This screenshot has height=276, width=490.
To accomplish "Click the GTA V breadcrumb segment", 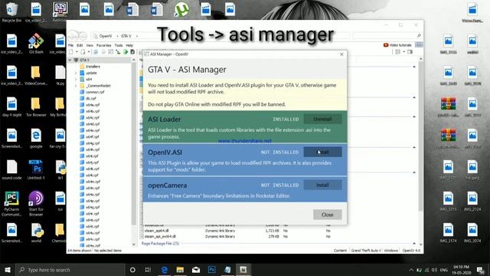I will (x=126, y=36).
